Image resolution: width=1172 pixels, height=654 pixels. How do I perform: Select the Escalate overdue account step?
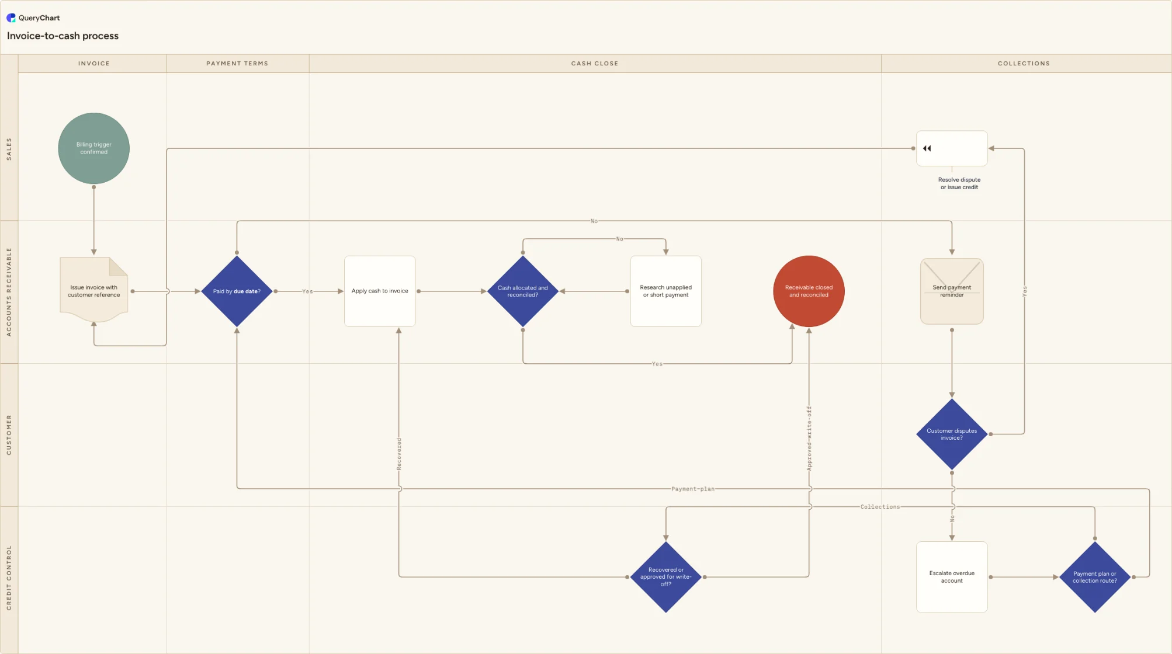click(952, 577)
